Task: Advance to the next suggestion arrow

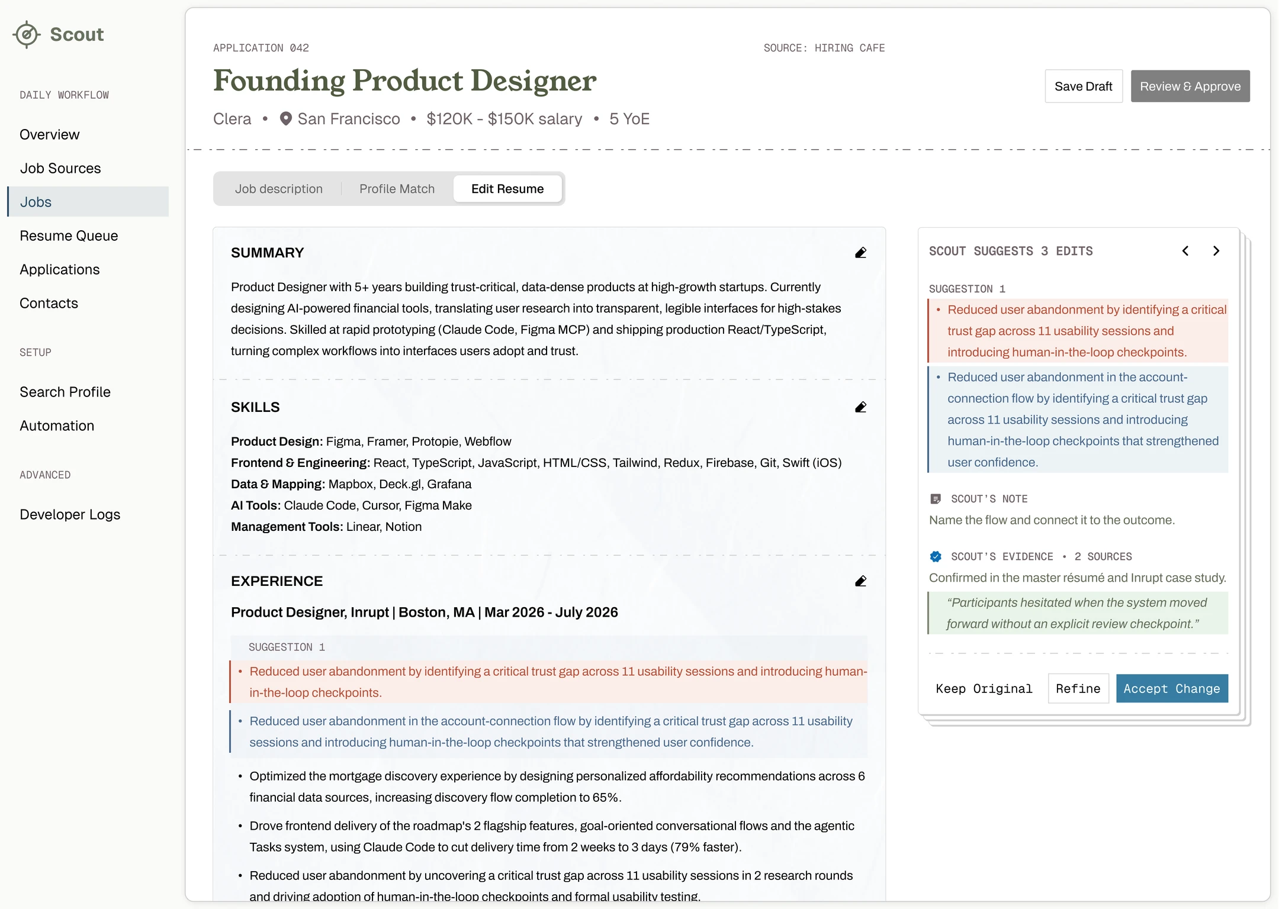Action: tap(1216, 251)
